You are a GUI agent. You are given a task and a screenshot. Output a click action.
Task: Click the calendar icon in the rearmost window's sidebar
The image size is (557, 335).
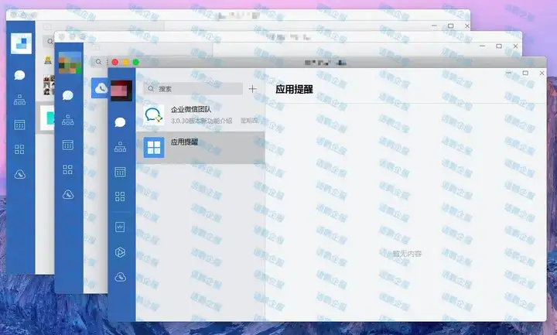(20, 125)
